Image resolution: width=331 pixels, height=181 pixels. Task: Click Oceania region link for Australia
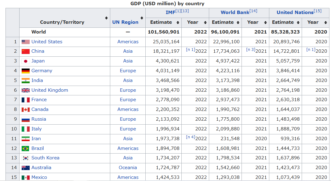coord(128,168)
